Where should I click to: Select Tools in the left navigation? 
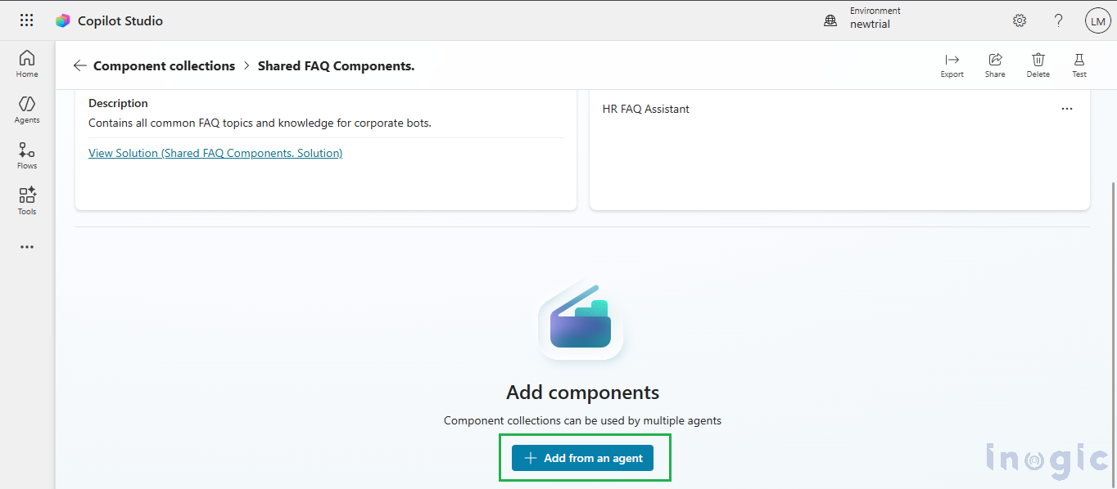[27, 201]
